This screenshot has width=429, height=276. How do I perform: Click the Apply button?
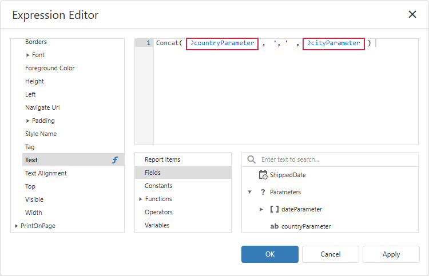tap(391, 254)
